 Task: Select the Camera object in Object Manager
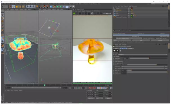118,8
